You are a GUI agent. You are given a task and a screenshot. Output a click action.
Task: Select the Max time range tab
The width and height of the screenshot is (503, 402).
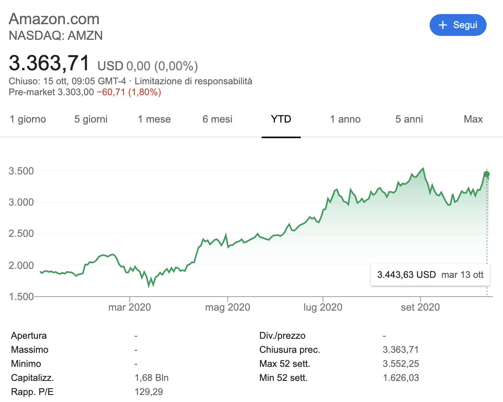pyautogui.click(x=473, y=119)
